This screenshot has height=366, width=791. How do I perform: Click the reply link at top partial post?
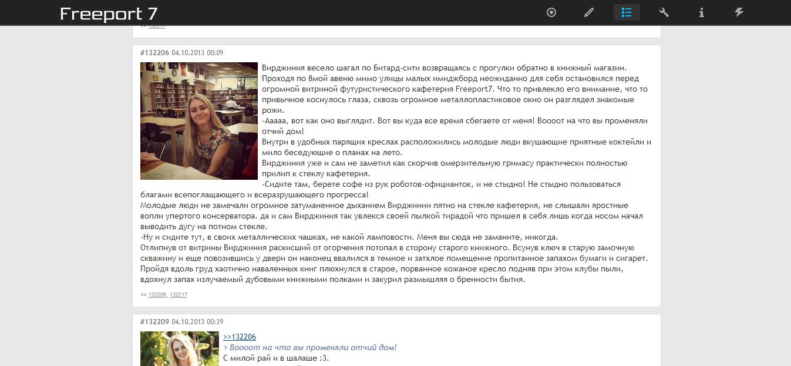(157, 26)
